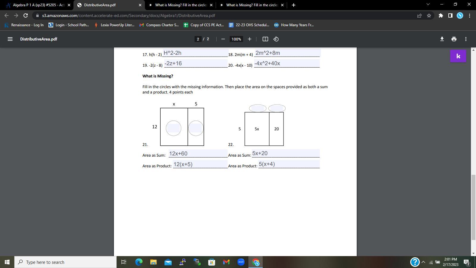Open the browser extensions puzzle icon
Screen dimensions: 476x268
click(x=441, y=15)
